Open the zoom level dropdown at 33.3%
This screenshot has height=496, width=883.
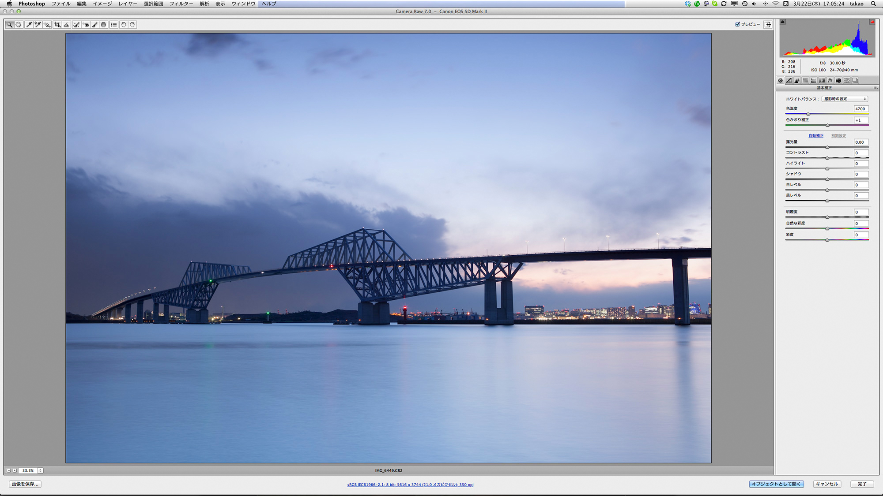(x=40, y=470)
